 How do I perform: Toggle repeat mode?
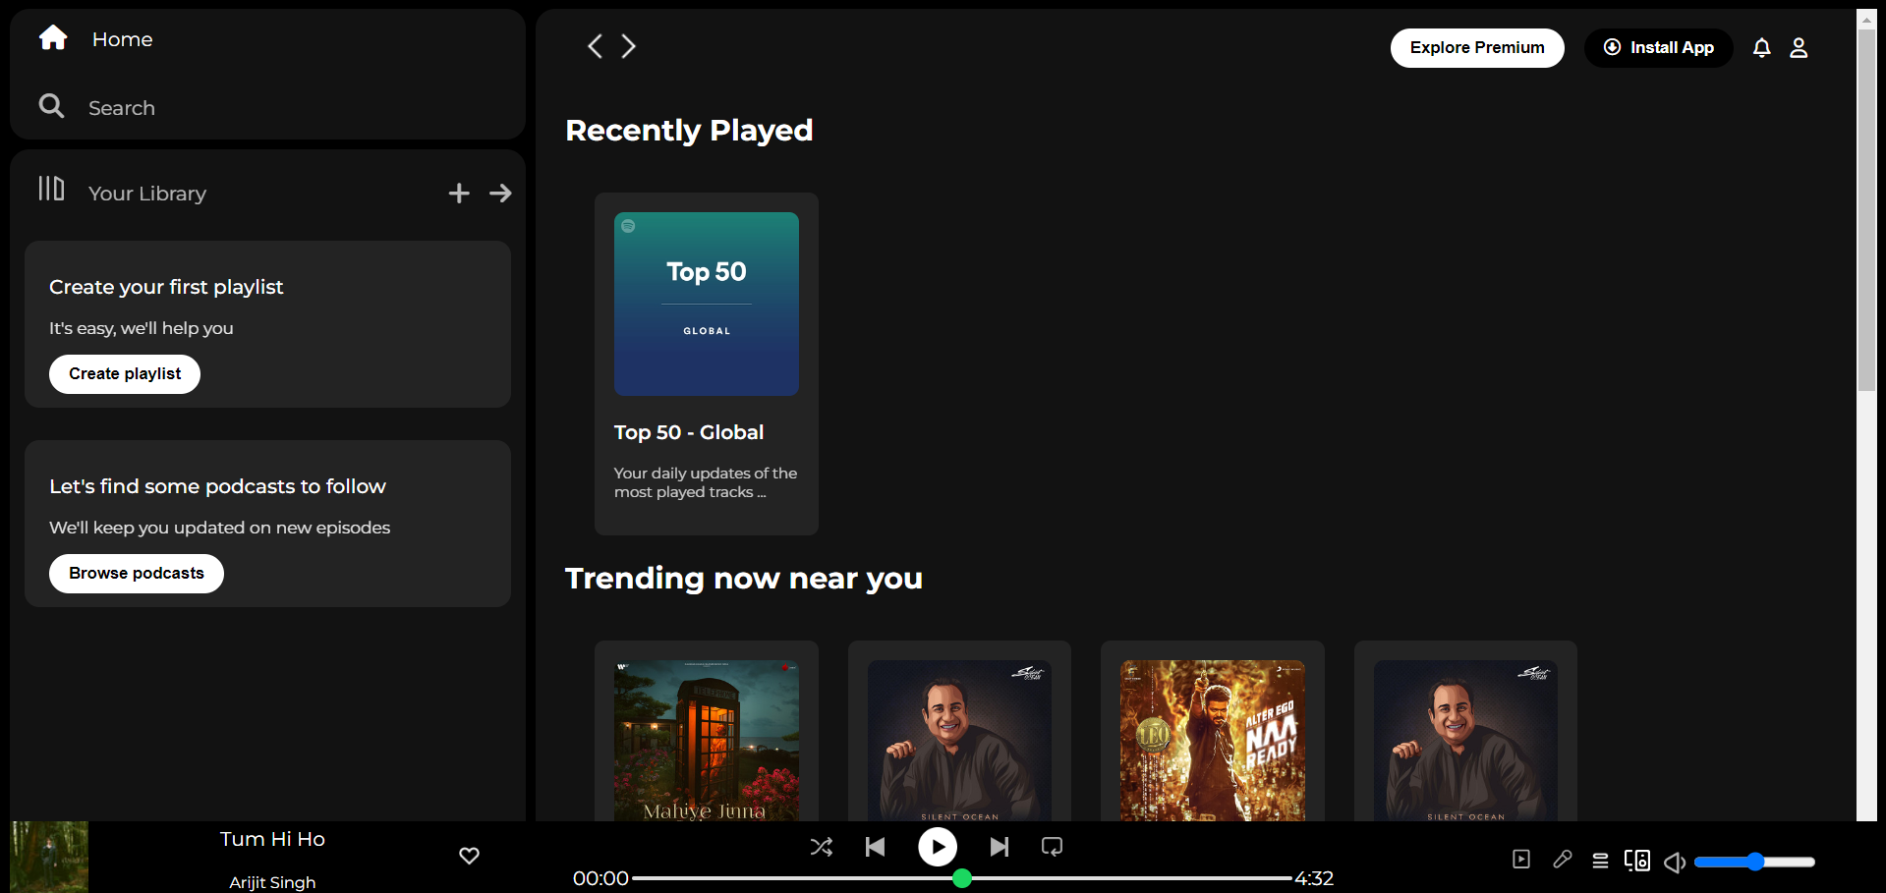click(1052, 847)
